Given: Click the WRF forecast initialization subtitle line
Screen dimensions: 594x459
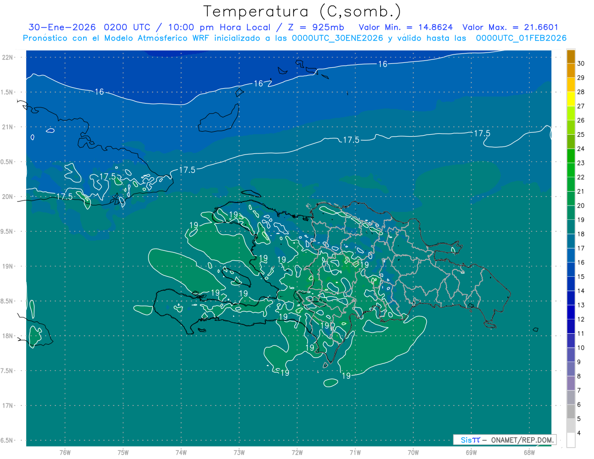Looking at the screenshot, I should coord(295,38).
